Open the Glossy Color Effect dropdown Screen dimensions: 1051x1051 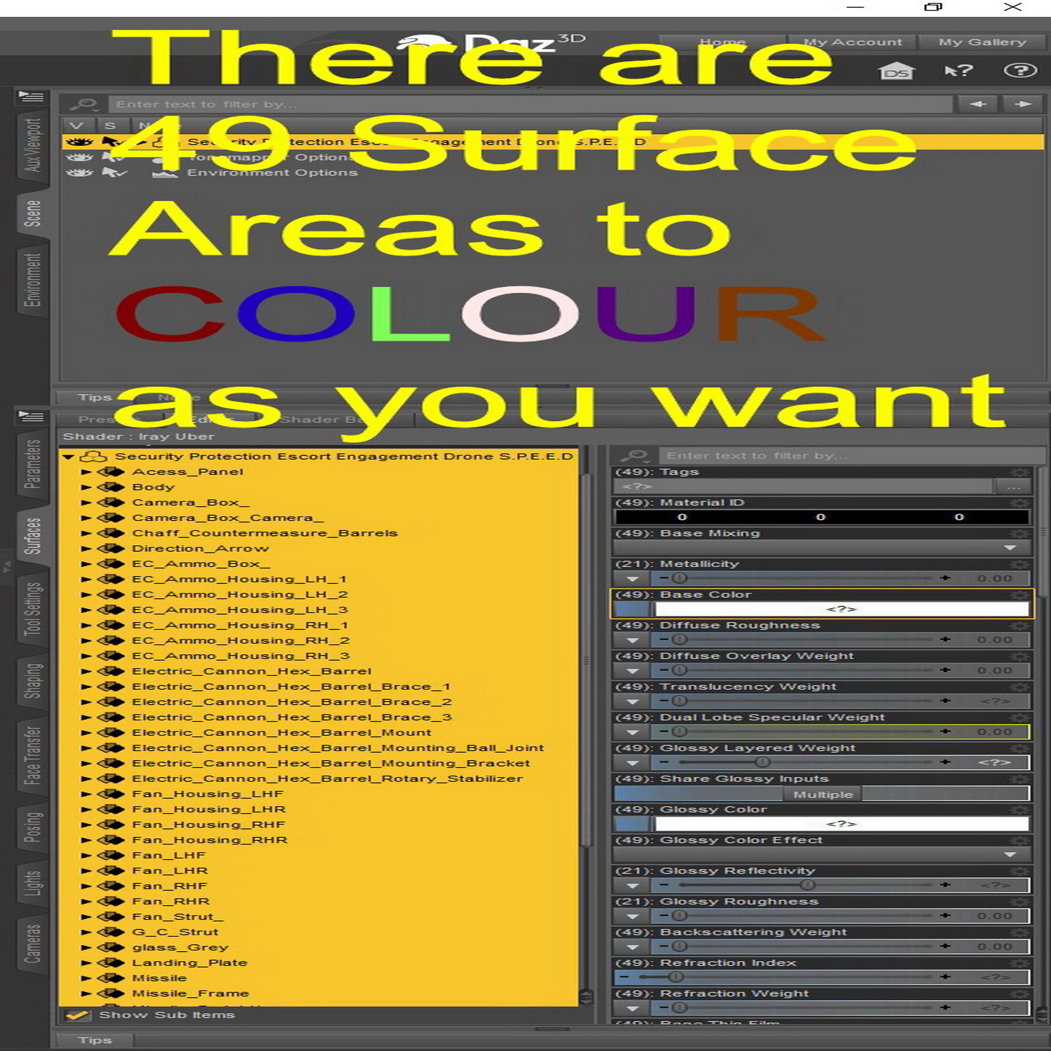tap(822, 855)
